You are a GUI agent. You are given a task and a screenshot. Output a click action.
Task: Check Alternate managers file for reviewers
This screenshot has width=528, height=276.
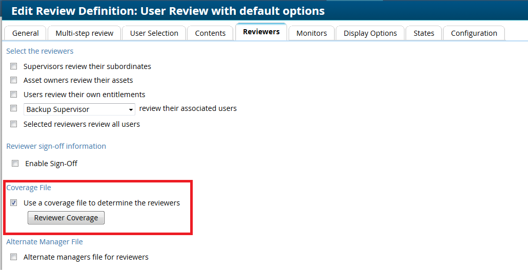pos(14,257)
